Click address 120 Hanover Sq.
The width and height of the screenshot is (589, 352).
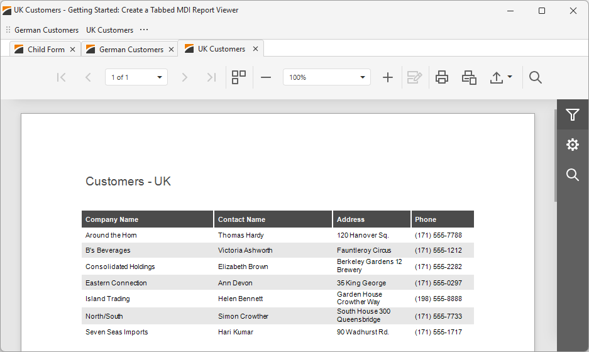(x=363, y=235)
